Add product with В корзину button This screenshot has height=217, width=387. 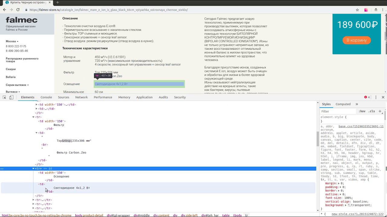pyautogui.click(x=356, y=40)
